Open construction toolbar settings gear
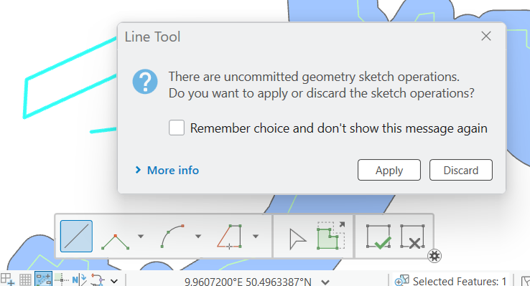The height and width of the screenshot is (286, 530). point(434,256)
